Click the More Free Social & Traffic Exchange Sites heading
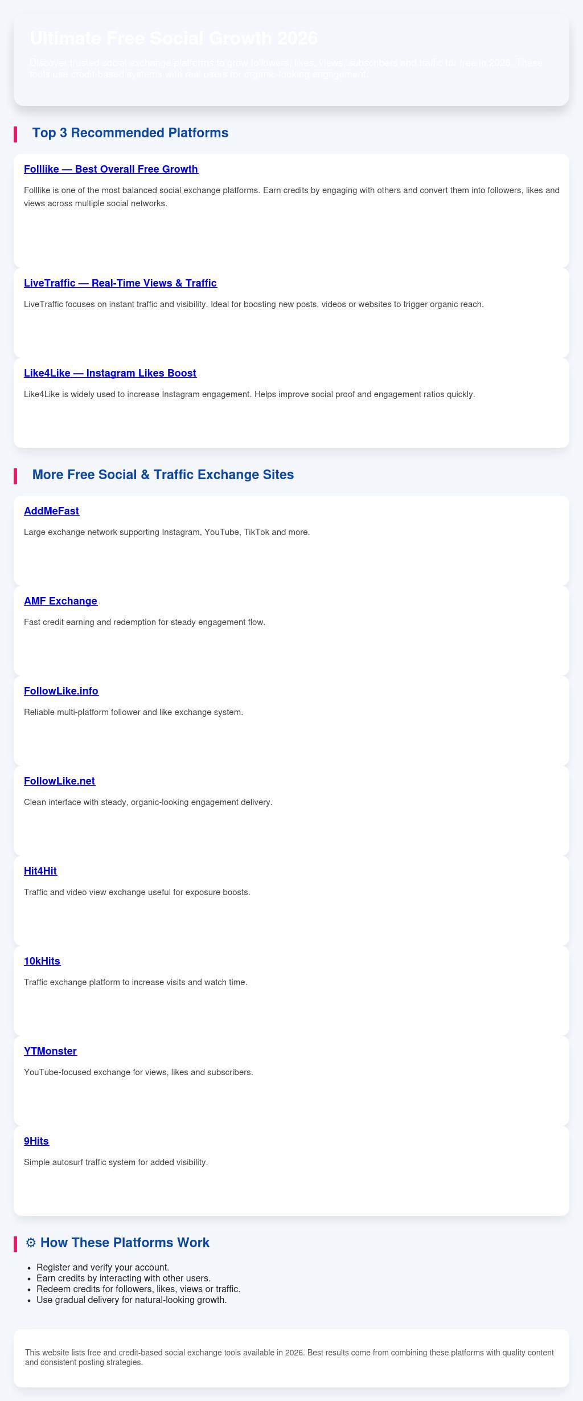This screenshot has height=1401, width=583. click(163, 475)
